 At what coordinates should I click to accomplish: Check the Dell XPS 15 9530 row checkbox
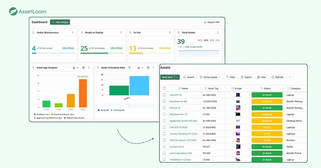click(x=164, y=127)
